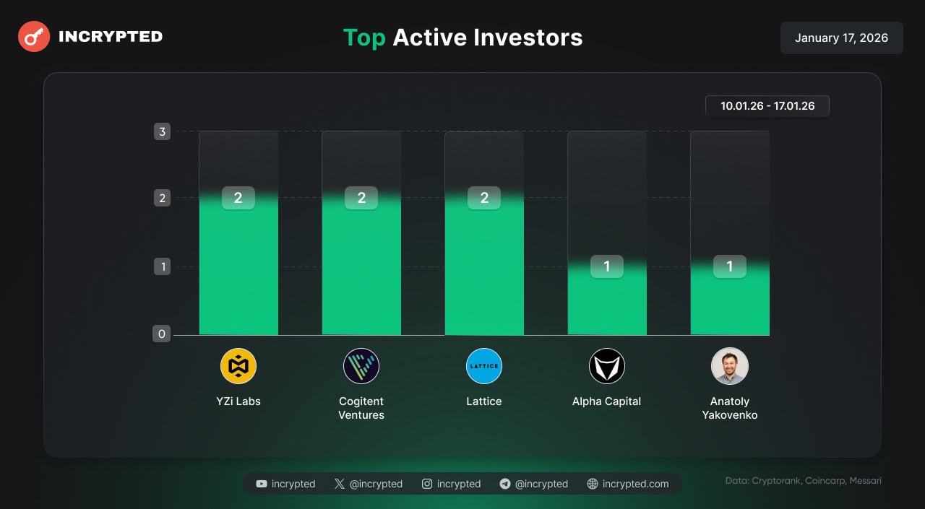The width and height of the screenshot is (925, 509).
Task: Click the Instagram incrypted icon
Action: coord(427,484)
